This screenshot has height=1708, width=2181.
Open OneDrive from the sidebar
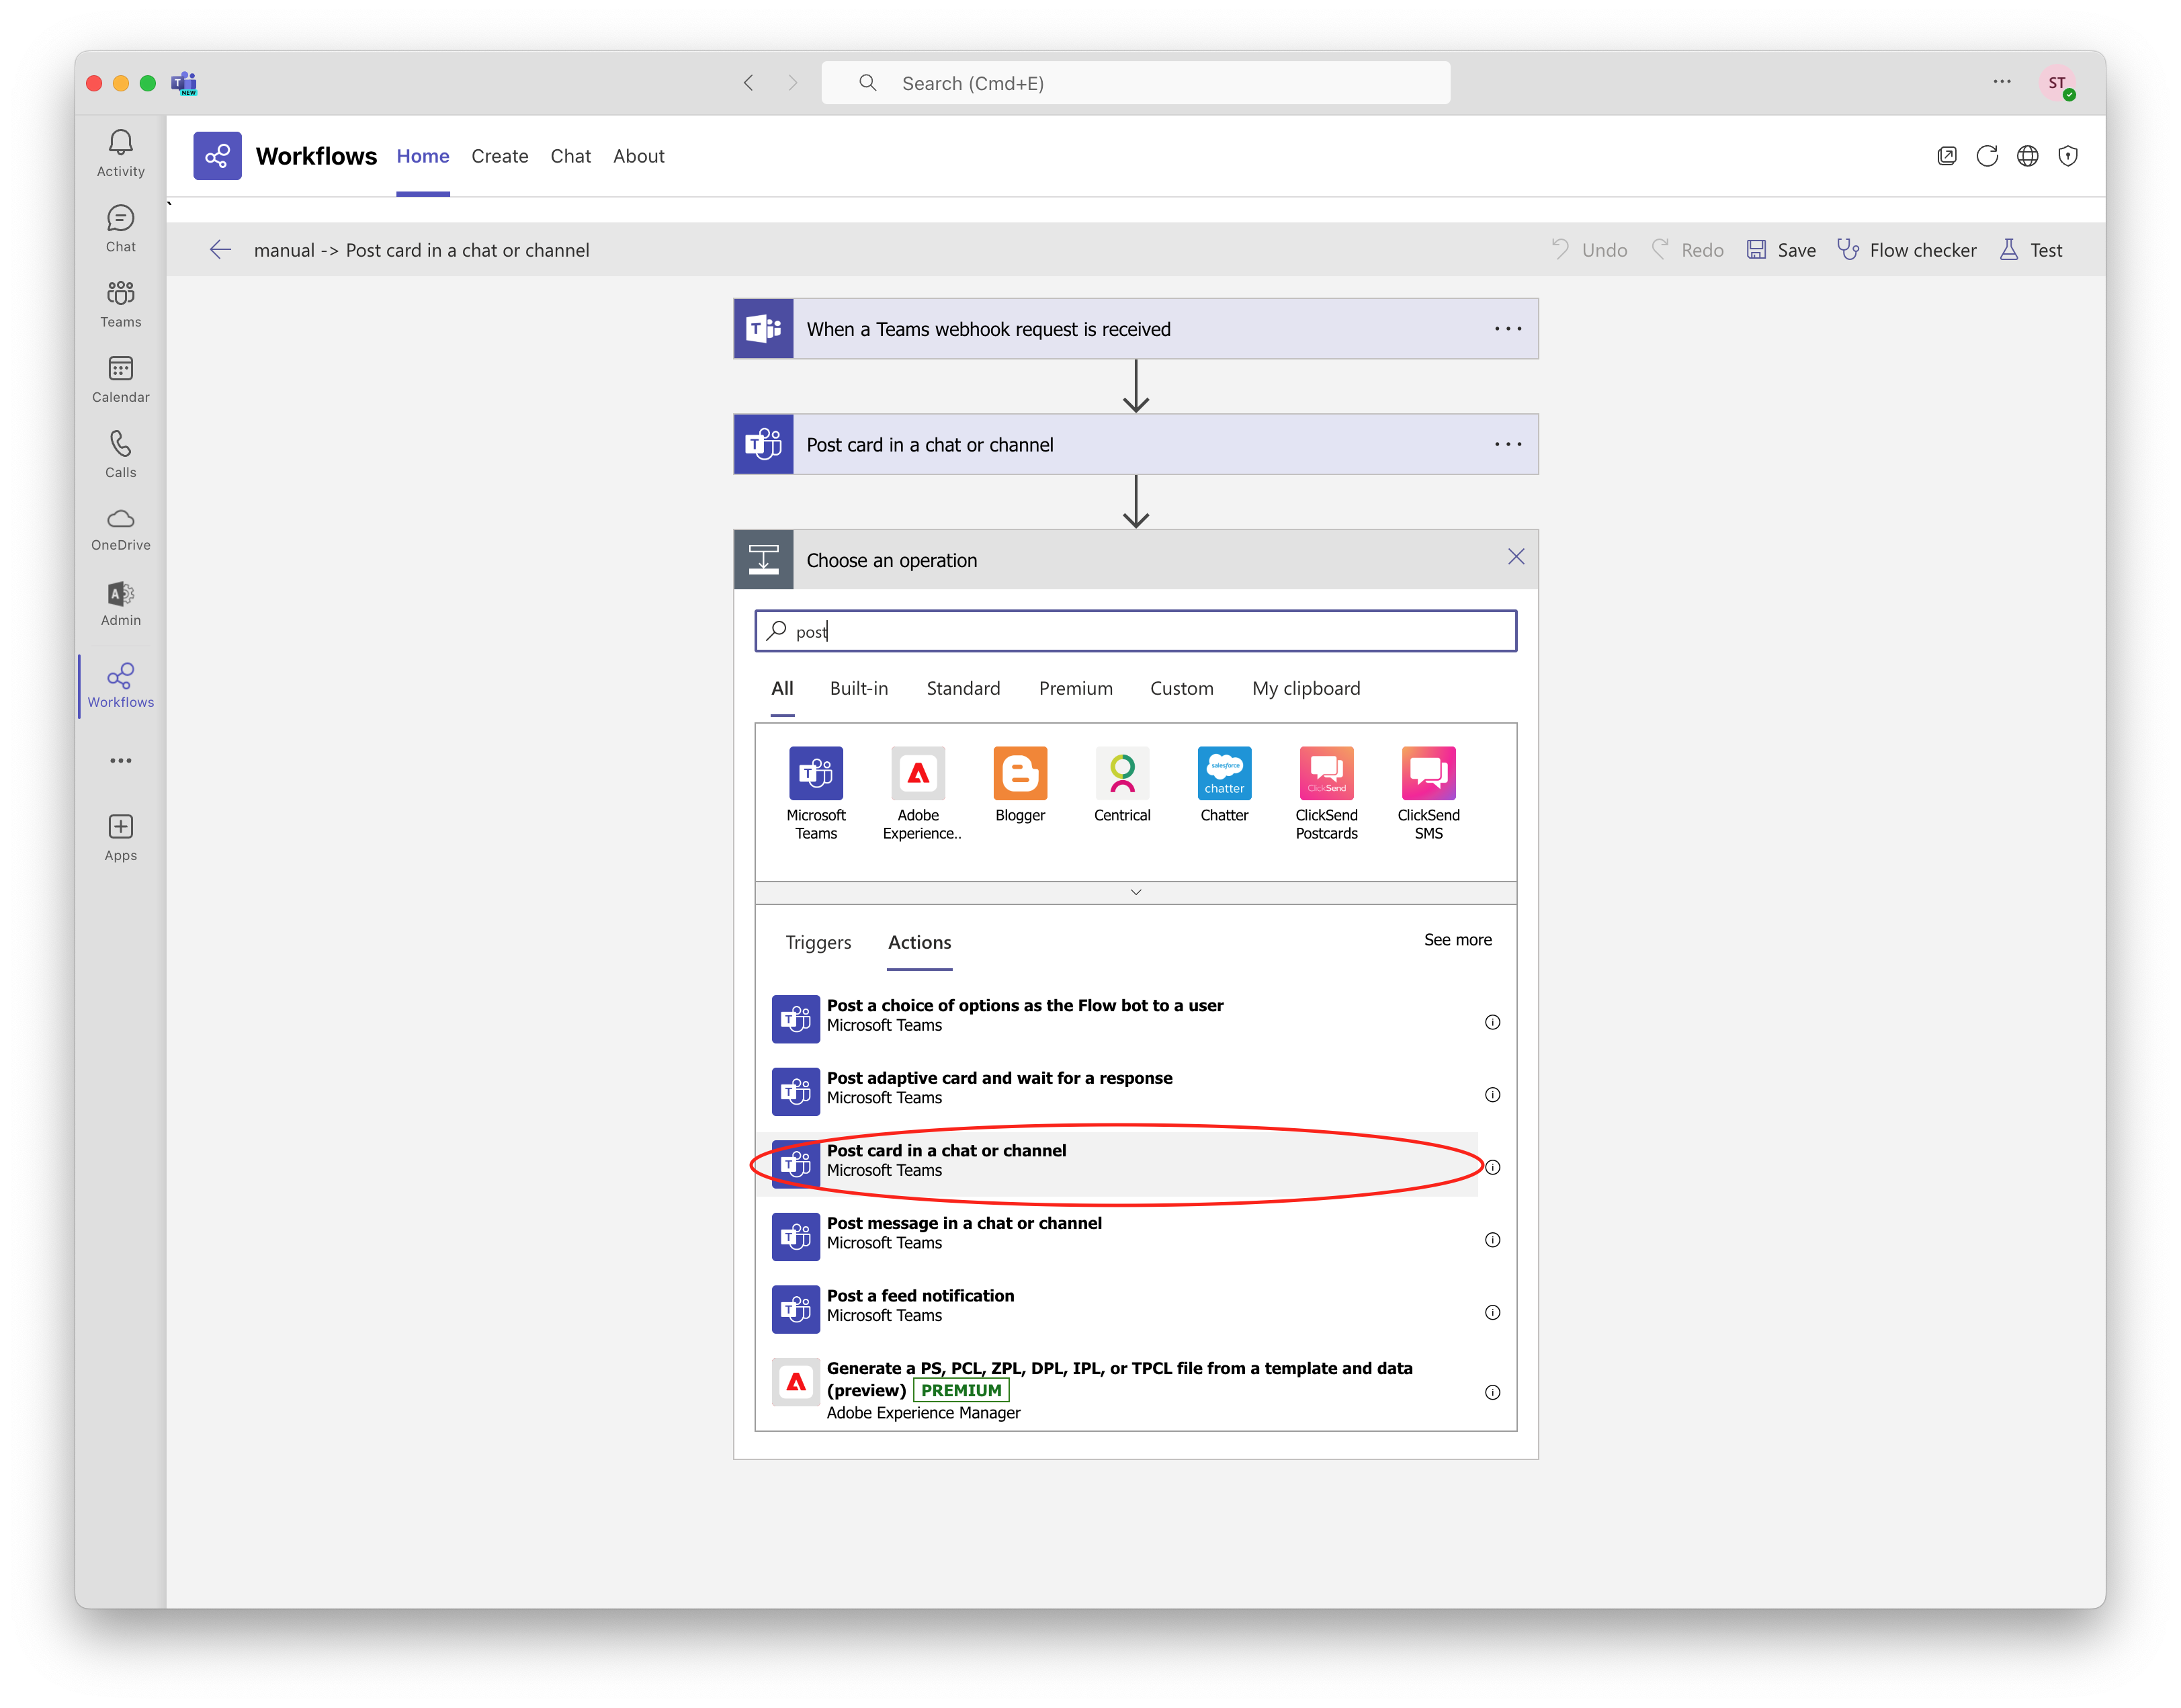click(x=120, y=528)
